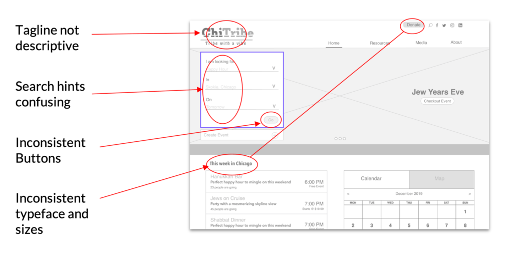Viewport: 513px width, 256px height.
Task: Click '45 people are going' text
Action: point(223,209)
